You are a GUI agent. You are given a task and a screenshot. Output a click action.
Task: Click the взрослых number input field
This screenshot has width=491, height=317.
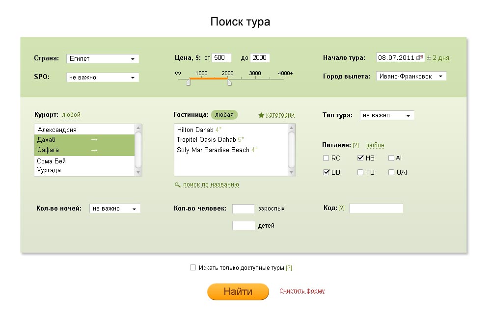tap(243, 209)
